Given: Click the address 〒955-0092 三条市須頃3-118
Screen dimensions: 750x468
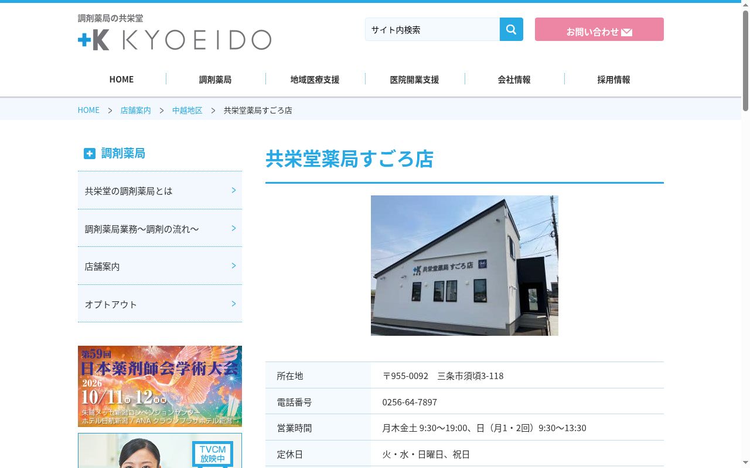Looking at the screenshot, I should (443, 376).
